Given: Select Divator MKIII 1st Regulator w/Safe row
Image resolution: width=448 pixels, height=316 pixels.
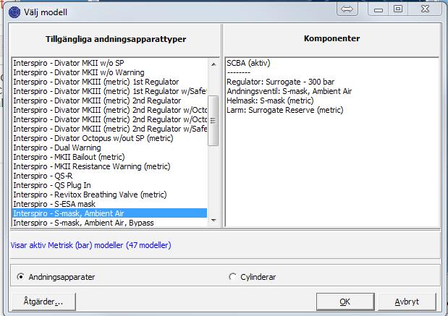Looking at the screenshot, I should tap(110, 91).
